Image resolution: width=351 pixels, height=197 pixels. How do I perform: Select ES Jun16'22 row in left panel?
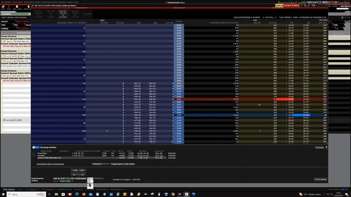click(x=16, y=120)
